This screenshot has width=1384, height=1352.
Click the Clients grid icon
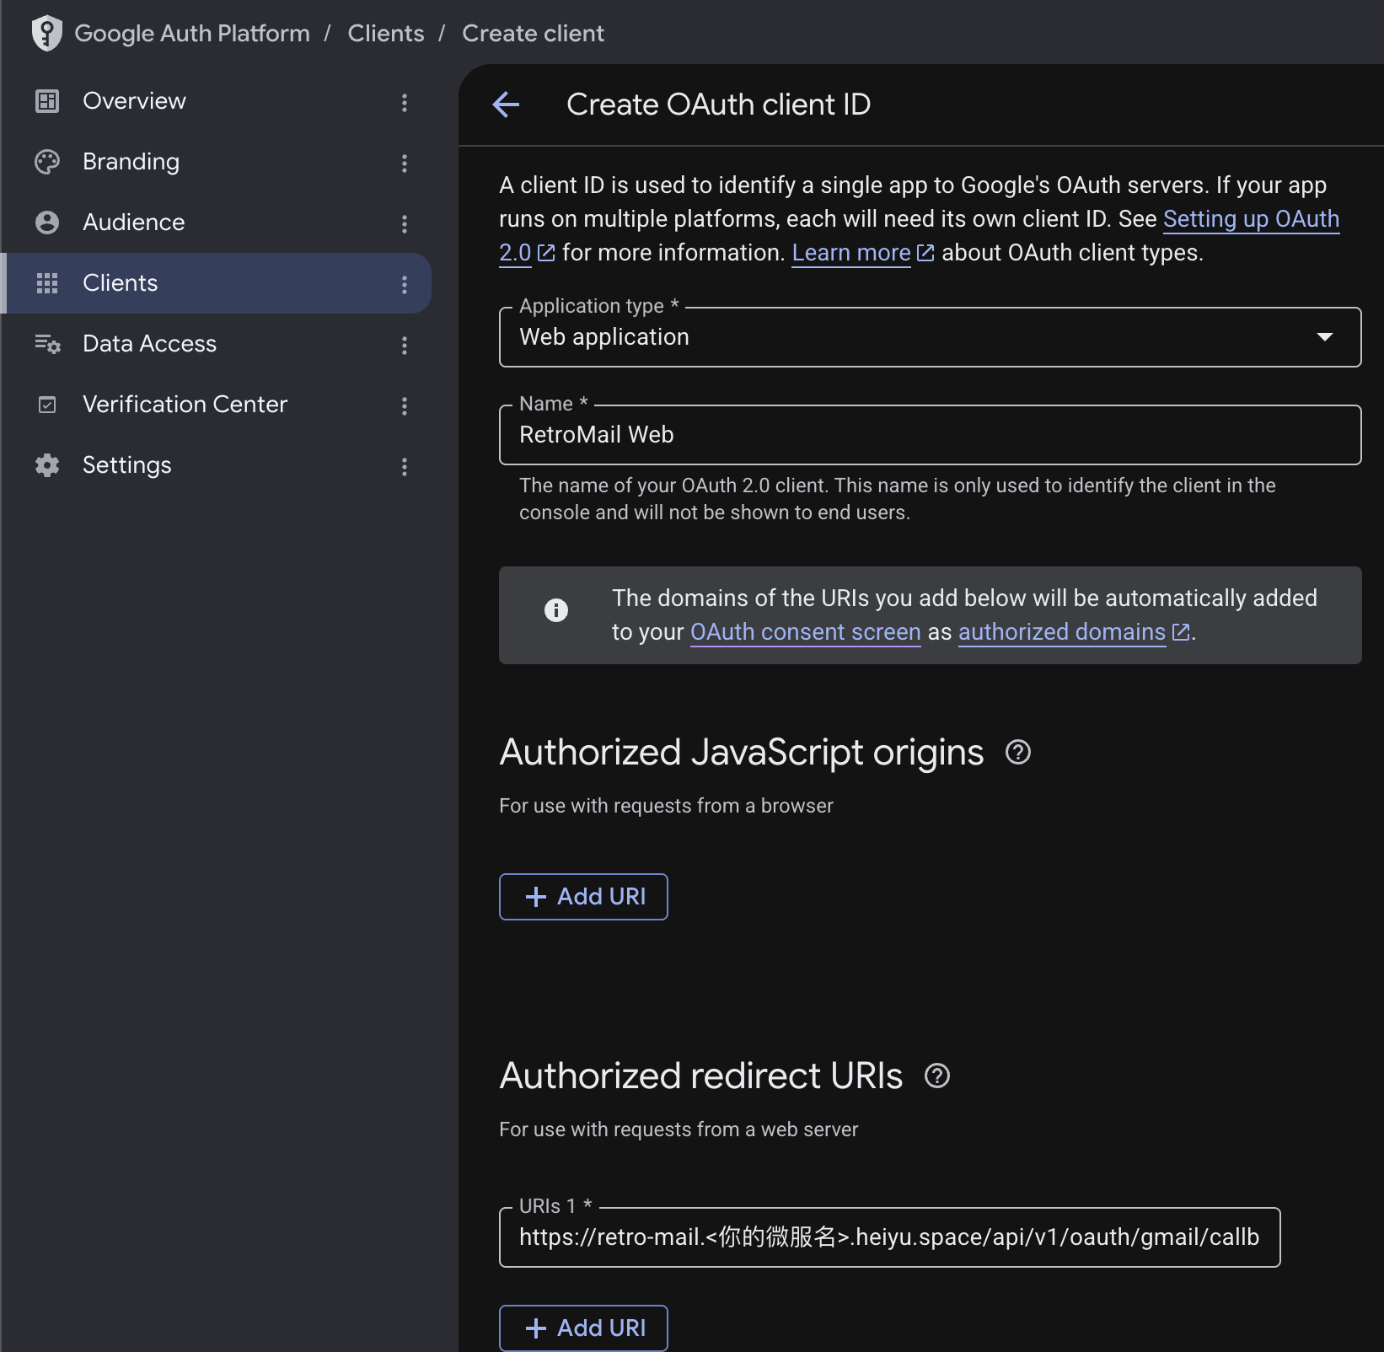point(47,283)
